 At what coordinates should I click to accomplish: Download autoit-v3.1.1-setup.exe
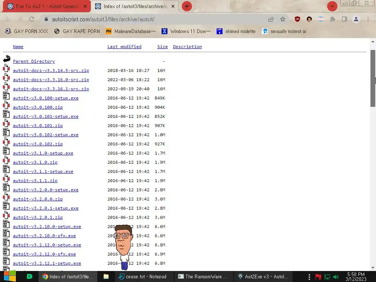click(x=43, y=171)
